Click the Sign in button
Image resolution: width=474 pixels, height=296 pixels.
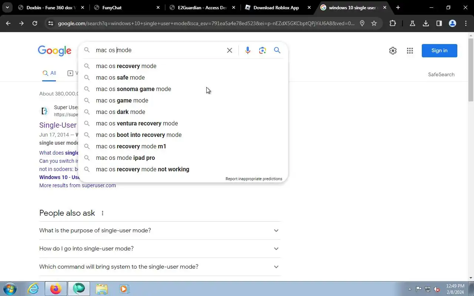coord(439,51)
